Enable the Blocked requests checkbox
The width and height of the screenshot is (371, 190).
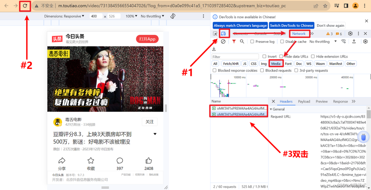tap(262, 70)
